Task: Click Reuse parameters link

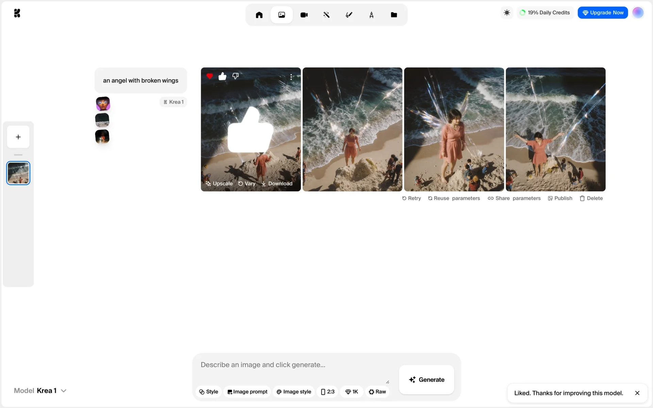Action: coord(454,198)
